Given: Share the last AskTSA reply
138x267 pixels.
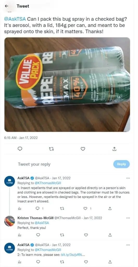Looking at the screenshot, I should coord(110,262).
